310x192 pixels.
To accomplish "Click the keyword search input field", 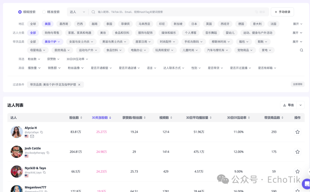I will pyautogui.click(x=174, y=12).
